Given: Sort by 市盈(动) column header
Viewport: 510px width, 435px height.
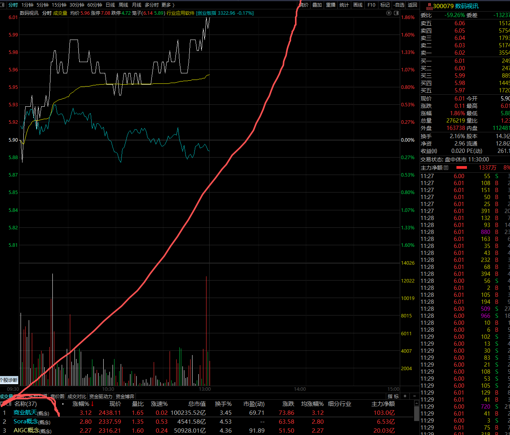Looking at the screenshot, I should coord(254,404).
